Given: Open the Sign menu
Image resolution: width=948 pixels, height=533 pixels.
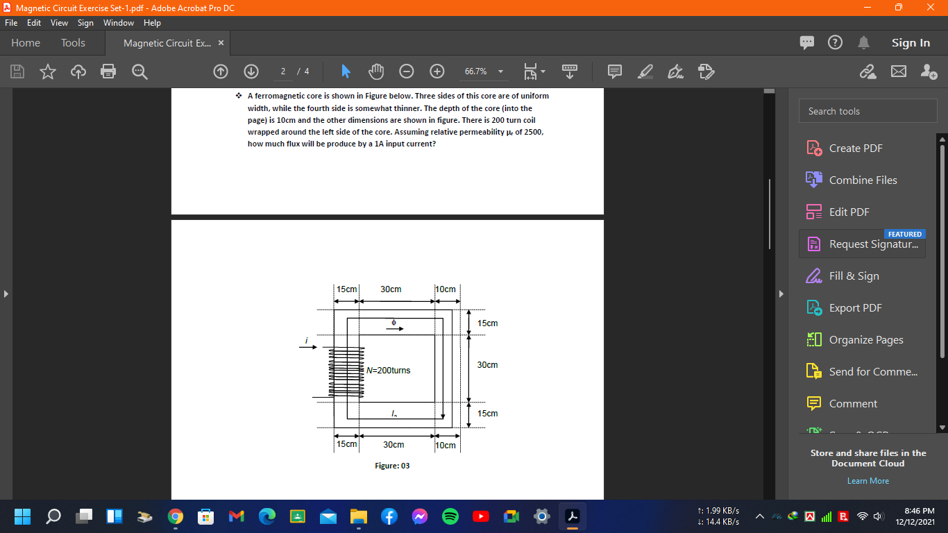Looking at the screenshot, I should pyautogui.click(x=85, y=22).
